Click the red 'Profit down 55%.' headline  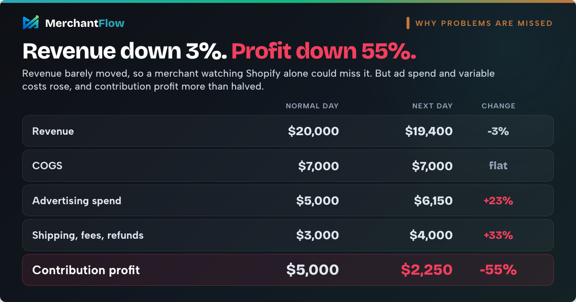(x=324, y=51)
